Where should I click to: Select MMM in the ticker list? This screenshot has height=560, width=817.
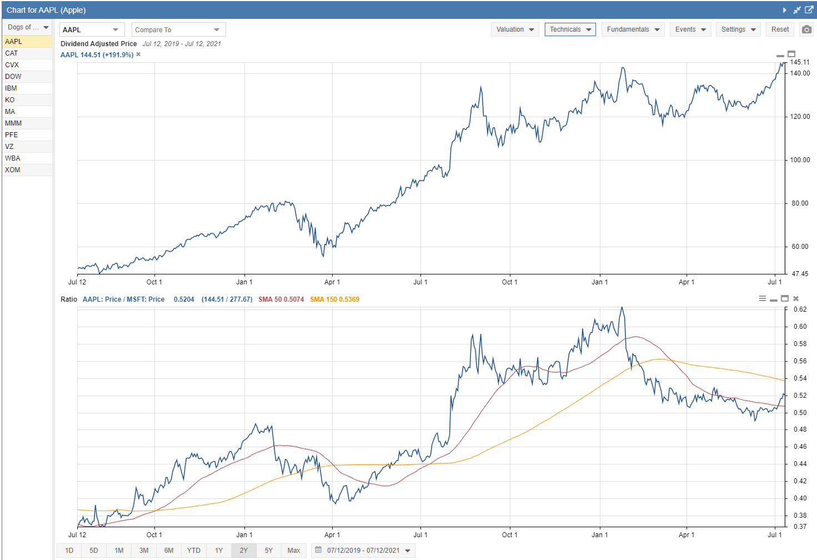[x=27, y=123]
